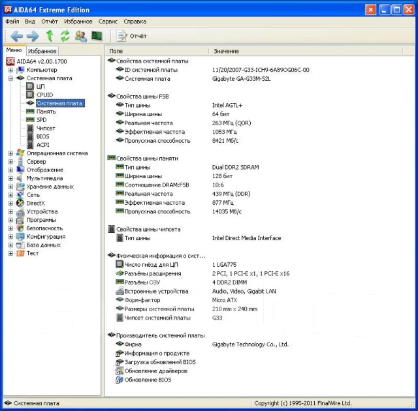Image resolution: width=418 pixels, height=411 pixels.
Task: Collapse the Системная плата parent node
Action: [10, 78]
